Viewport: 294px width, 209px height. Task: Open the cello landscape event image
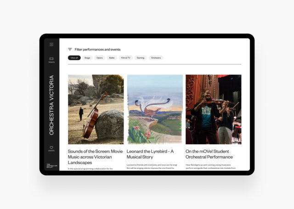click(96, 109)
